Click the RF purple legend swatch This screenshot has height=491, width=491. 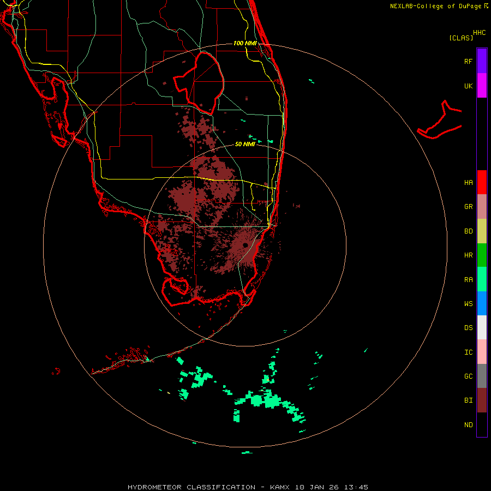pos(482,61)
